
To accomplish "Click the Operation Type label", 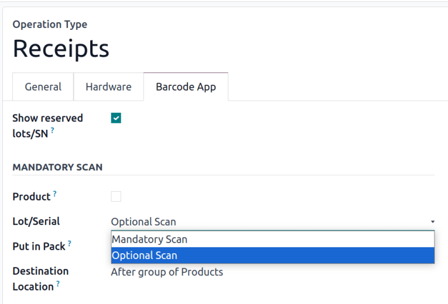I will pyautogui.click(x=50, y=25).
